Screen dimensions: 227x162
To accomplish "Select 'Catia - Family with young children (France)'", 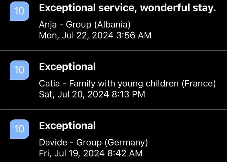I will click(x=127, y=84).
